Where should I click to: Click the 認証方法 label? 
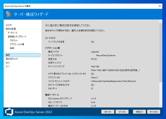click(x=52, y=59)
